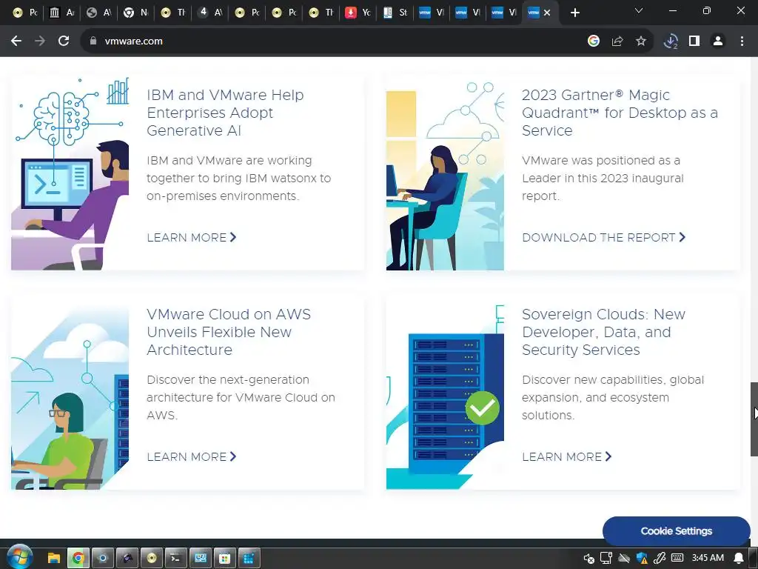
Task: Share this page using the share icon
Action: point(617,41)
